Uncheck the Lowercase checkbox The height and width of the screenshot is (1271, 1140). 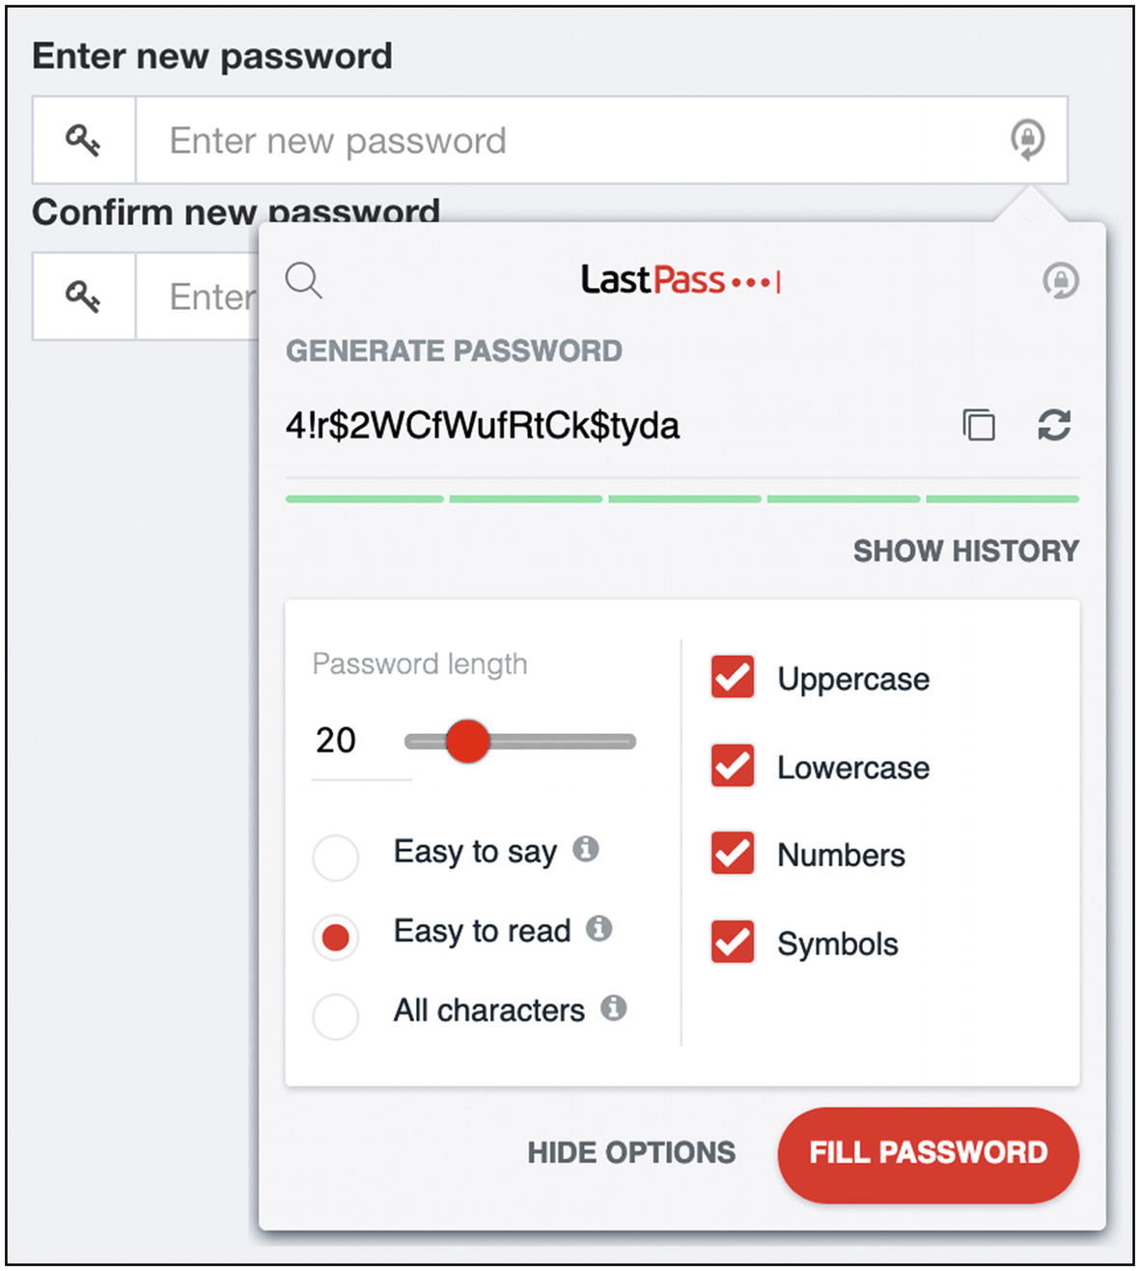click(x=733, y=766)
